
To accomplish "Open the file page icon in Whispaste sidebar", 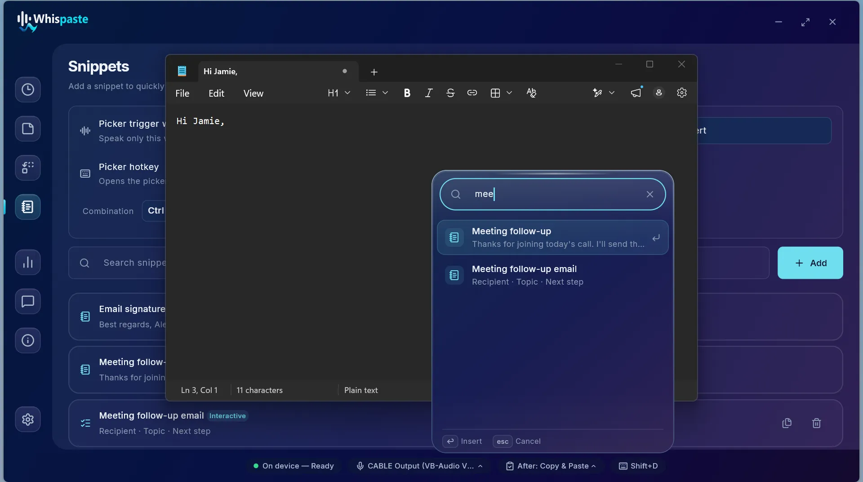I will (x=28, y=129).
